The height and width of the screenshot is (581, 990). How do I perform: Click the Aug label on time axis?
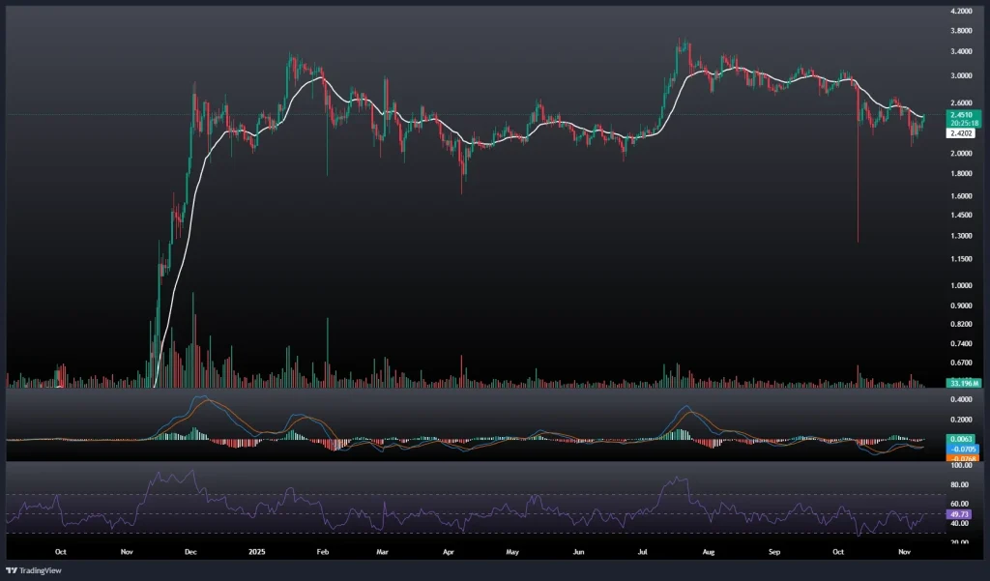point(709,552)
